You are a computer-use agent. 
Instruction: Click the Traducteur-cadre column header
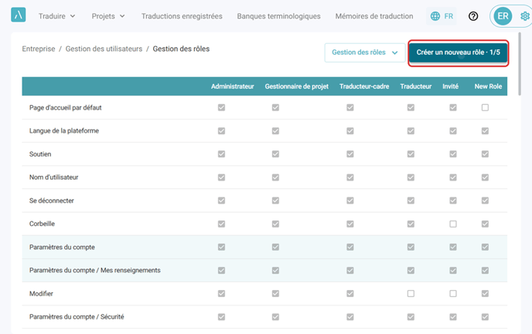364,86
